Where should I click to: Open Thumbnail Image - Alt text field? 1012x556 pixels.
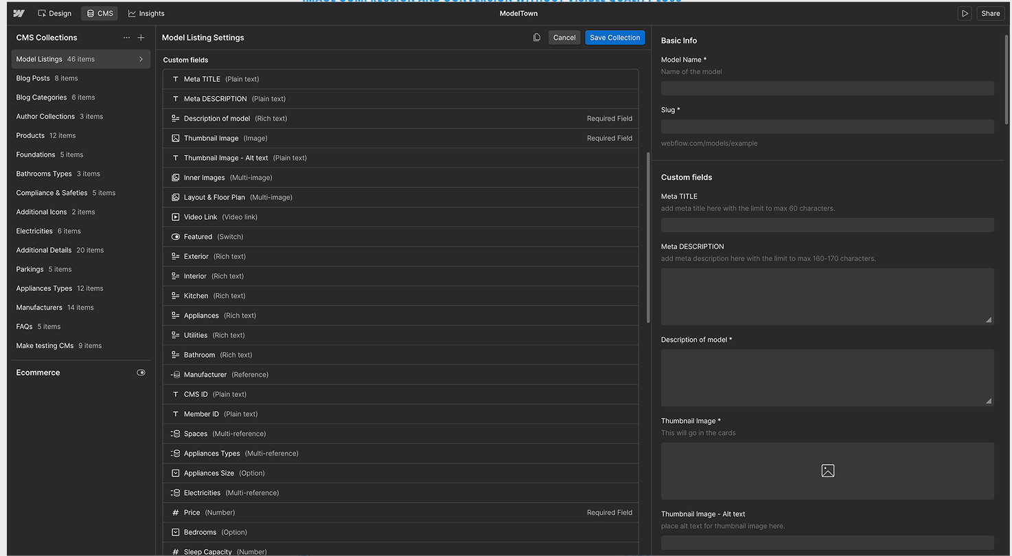click(x=401, y=158)
